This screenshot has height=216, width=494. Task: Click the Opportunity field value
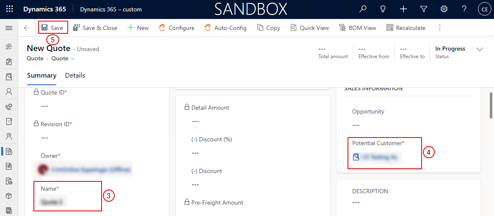click(x=356, y=125)
